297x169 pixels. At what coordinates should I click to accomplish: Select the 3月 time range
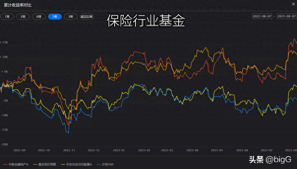pos(23,17)
